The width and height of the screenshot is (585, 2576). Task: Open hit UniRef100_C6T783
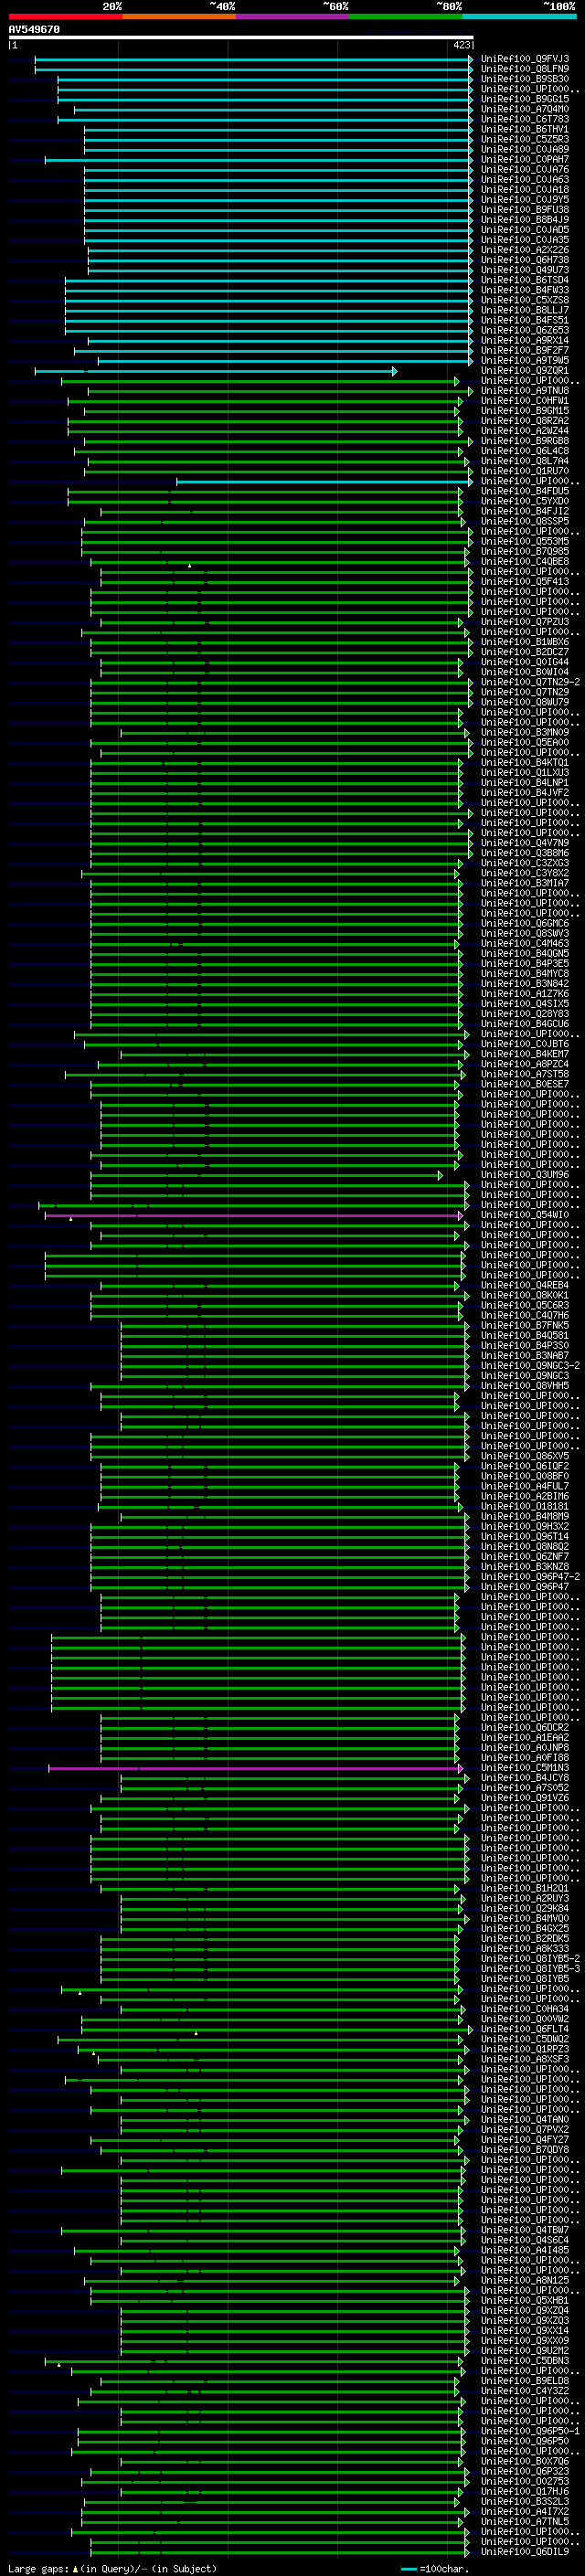[525, 119]
